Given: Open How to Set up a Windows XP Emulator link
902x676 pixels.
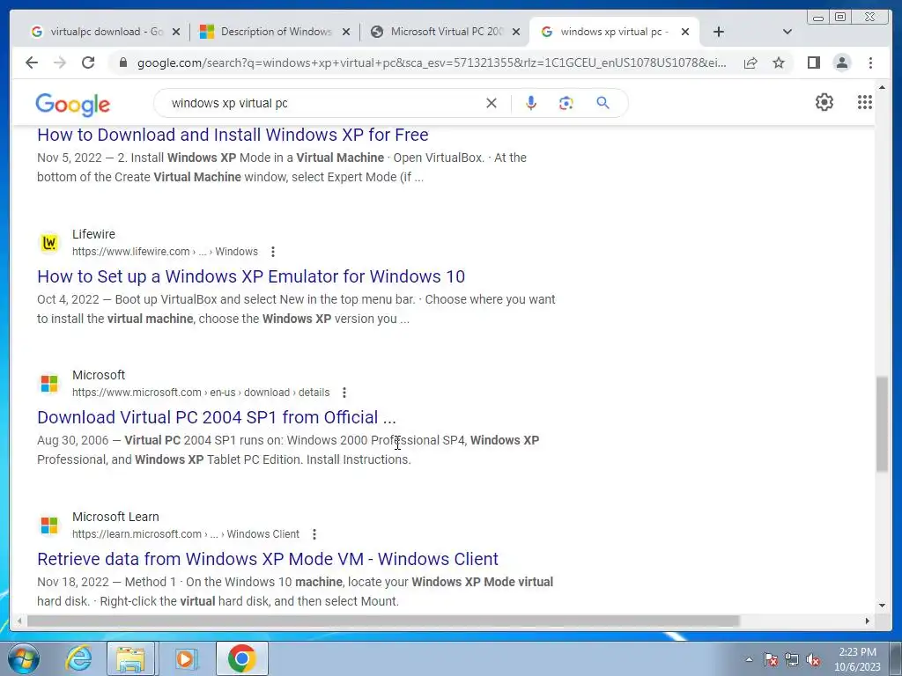Looking at the screenshot, I should click(251, 276).
